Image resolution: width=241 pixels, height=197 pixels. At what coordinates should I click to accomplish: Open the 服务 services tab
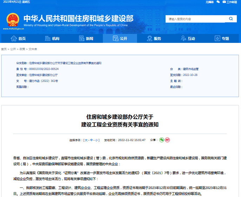154,39
